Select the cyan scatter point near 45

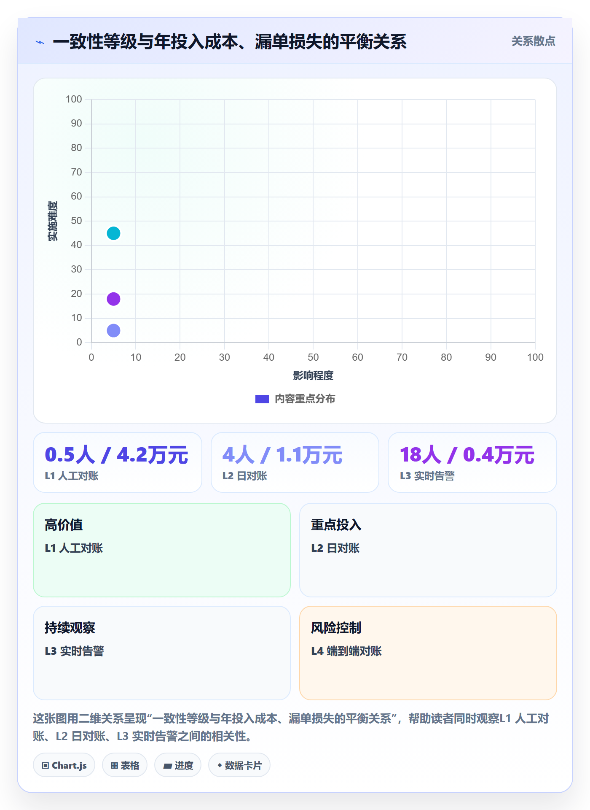pos(113,233)
